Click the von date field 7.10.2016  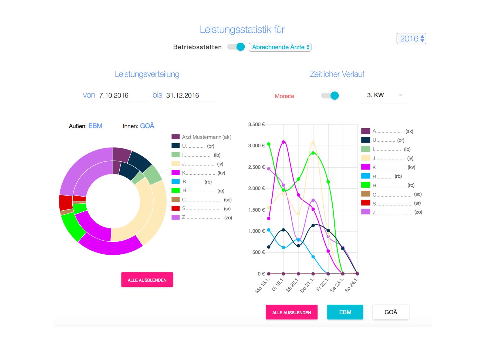click(x=124, y=95)
